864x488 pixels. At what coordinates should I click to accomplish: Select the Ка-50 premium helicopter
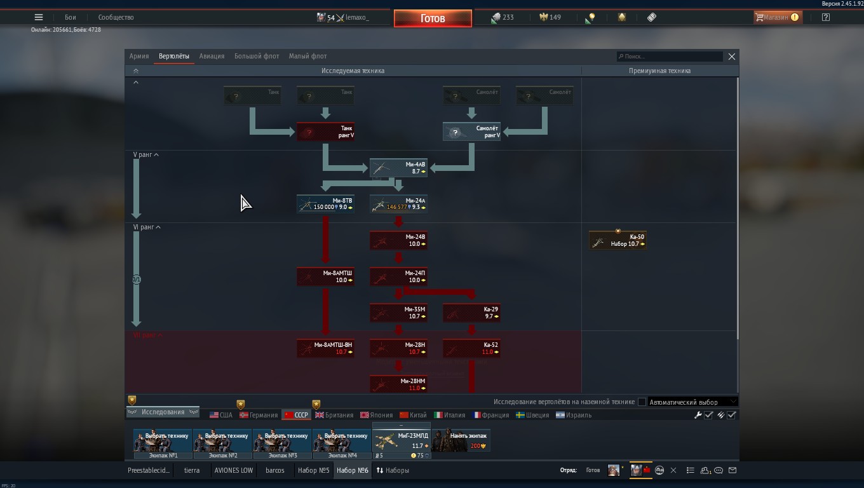pyautogui.click(x=618, y=240)
